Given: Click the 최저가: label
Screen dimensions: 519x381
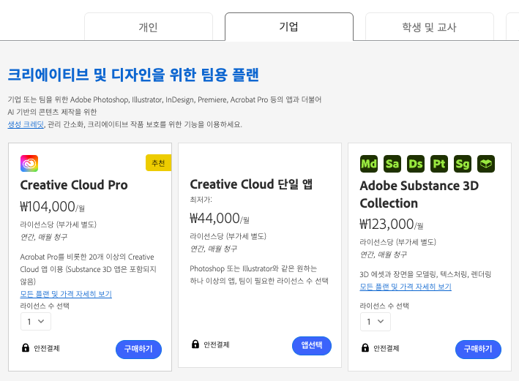Looking at the screenshot, I should [x=201, y=200].
